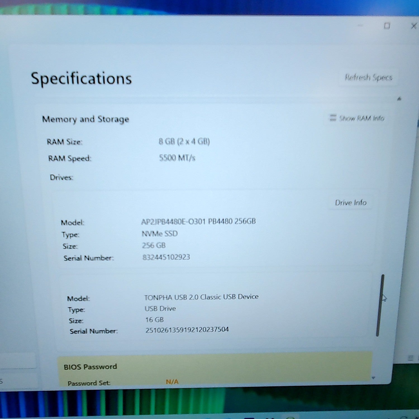Open the Show RAM Info panel
This screenshot has width=419, height=419.
357,118
